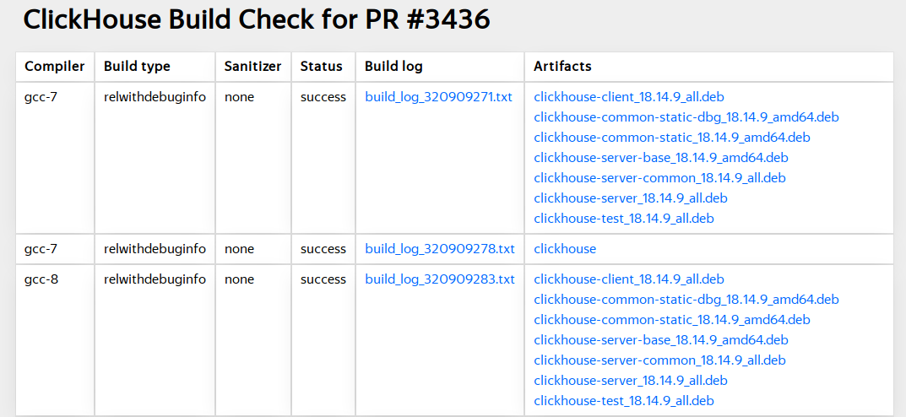Click the Build log column header
906x417 pixels.
pyautogui.click(x=393, y=67)
